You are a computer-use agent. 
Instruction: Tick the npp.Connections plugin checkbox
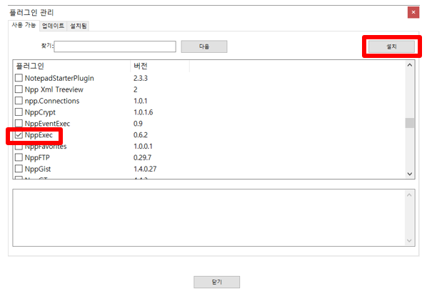point(19,101)
